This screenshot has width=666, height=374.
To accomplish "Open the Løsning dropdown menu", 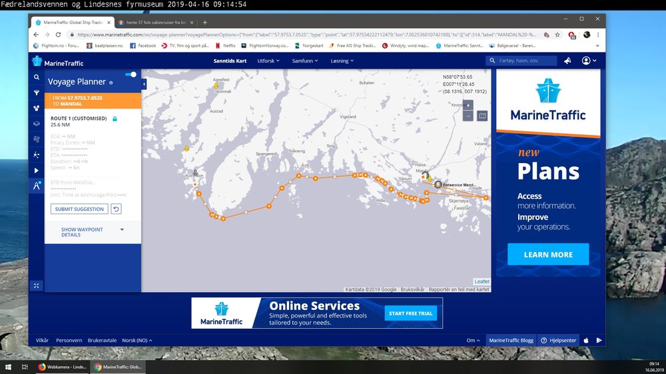I will click(x=342, y=61).
